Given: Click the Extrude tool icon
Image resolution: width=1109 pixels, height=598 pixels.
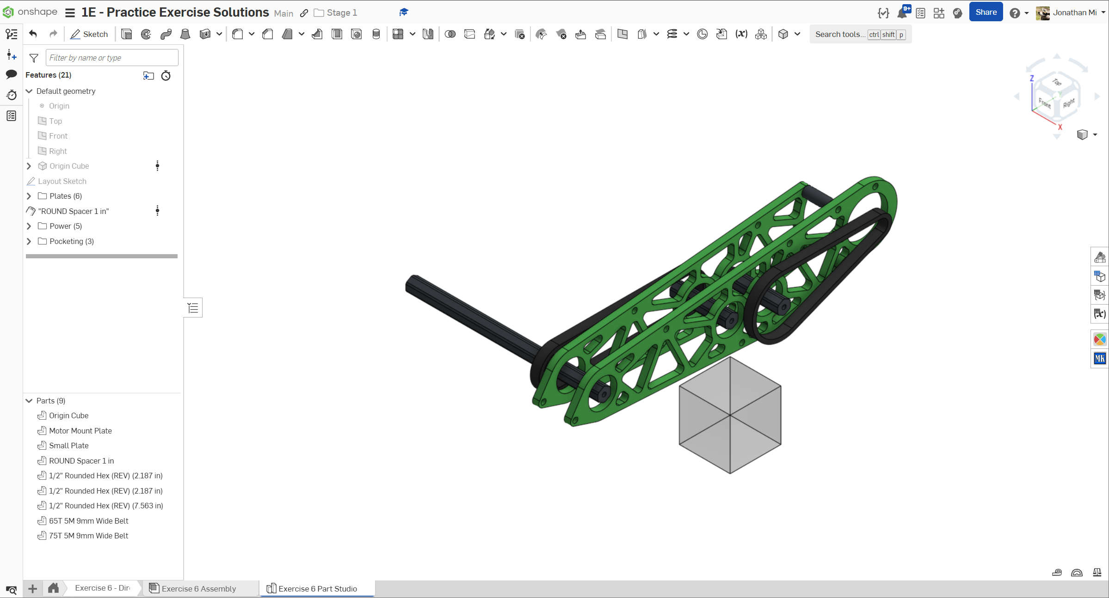Looking at the screenshot, I should (x=126, y=34).
